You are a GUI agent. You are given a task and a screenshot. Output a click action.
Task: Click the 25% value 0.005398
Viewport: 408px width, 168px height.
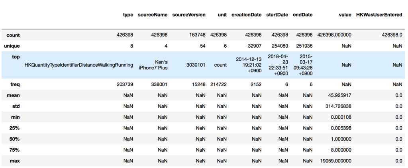[x=341, y=128]
